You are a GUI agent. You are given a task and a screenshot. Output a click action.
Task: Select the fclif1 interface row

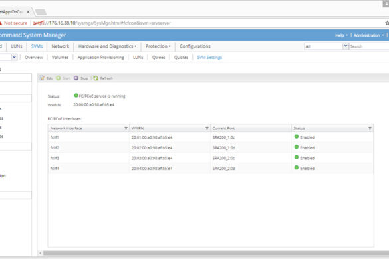tap(211, 137)
